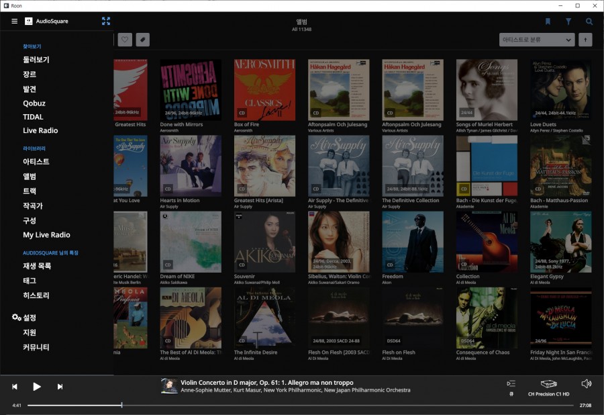The image size is (604, 415).
Task: Open 설정 settings in the sidebar
Action: pyautogui.click(x=29, y=318)
